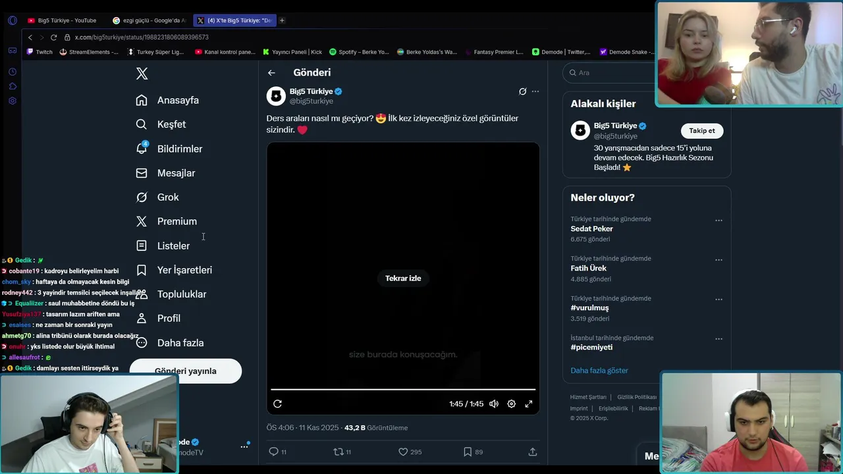Open StreamElements bookmark

click(89, 52)
